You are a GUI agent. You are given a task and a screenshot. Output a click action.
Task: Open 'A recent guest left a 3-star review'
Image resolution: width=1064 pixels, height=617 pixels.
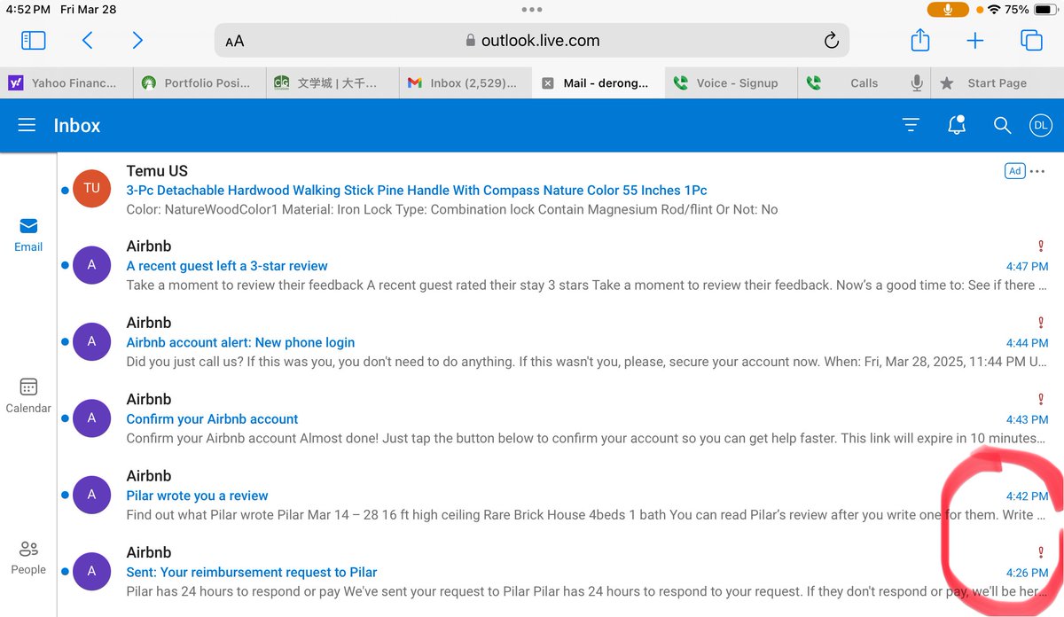pyautogui.click(x=227, y=266)
